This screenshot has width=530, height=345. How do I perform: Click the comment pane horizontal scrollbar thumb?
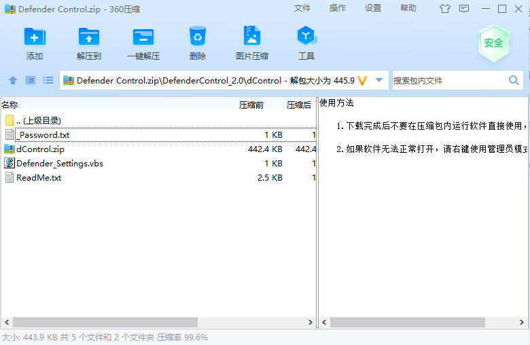pyautogui.click(x=408, y=322)
